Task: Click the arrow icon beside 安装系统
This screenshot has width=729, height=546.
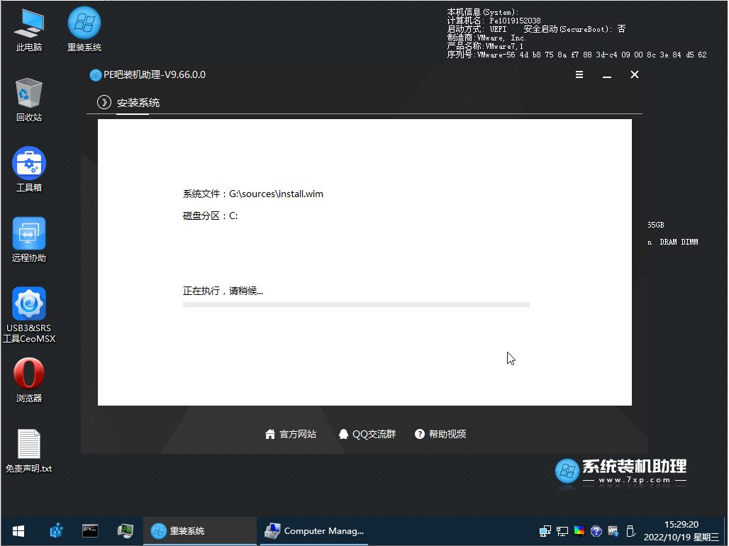Action: [104, 102]
